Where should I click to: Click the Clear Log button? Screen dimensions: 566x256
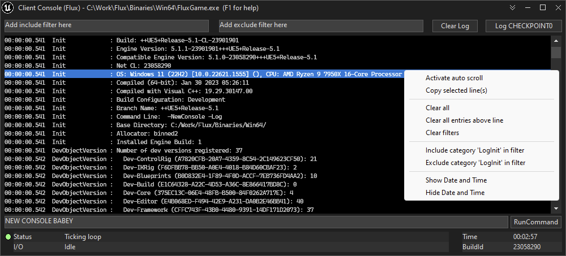(455, 26)
